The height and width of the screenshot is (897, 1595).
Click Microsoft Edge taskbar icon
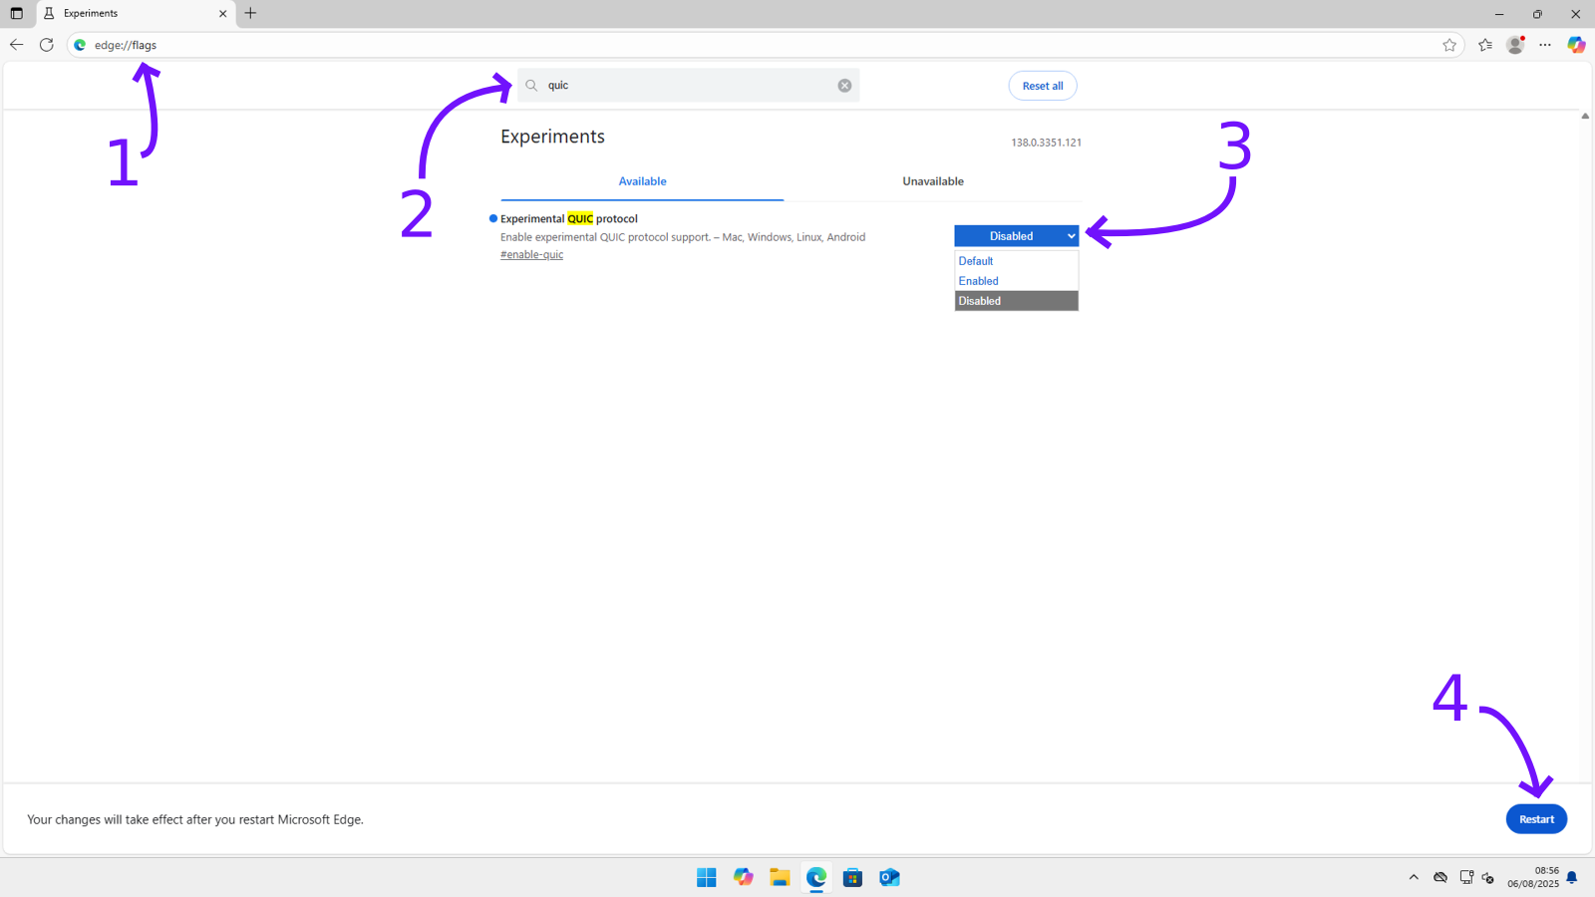coord(816,877)
